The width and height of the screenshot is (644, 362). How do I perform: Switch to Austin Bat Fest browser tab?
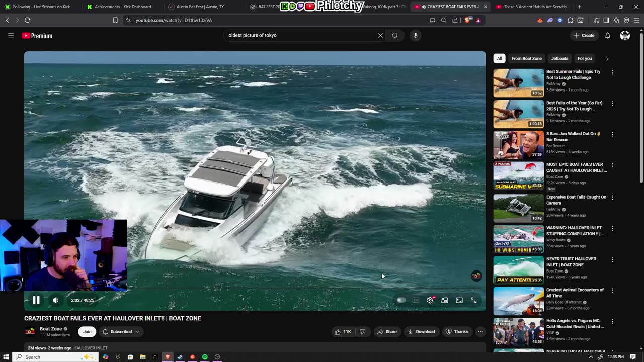204,7
